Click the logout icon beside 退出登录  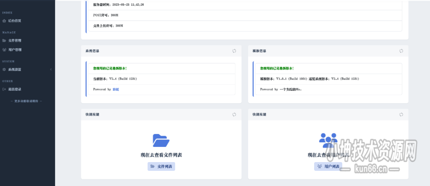coord(4,89)
